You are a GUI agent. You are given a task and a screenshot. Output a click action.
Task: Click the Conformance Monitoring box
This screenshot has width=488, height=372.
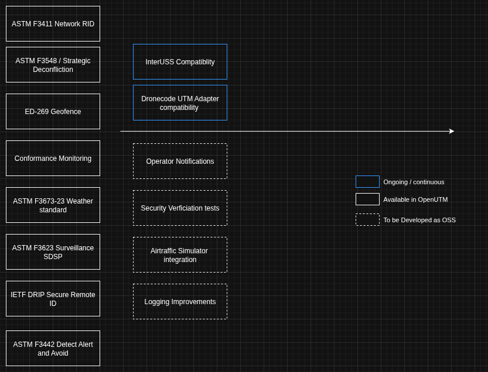coord(53,158)
